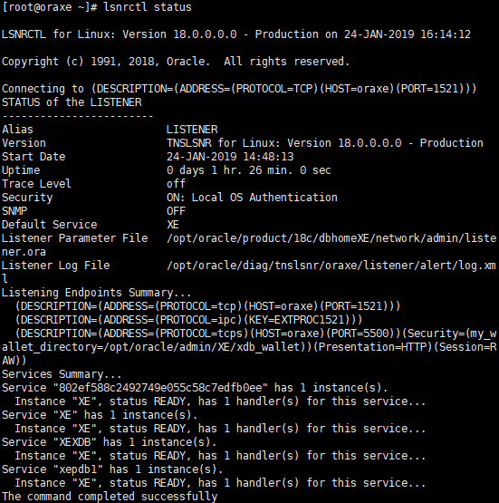Click the ipc KEY=EXTPROC1521 endpoint line

pyautogui.click(x=188, y=320)
